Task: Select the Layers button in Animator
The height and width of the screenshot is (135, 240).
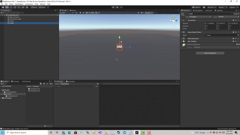Action: click(x=57, y=84)
